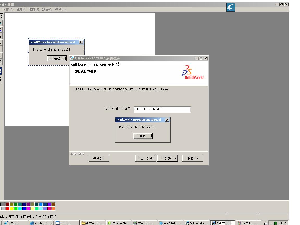The width and height of the screenshot is (300, 225).
Task: Pick the cyan palette swatch
Action: click(20, 208)
